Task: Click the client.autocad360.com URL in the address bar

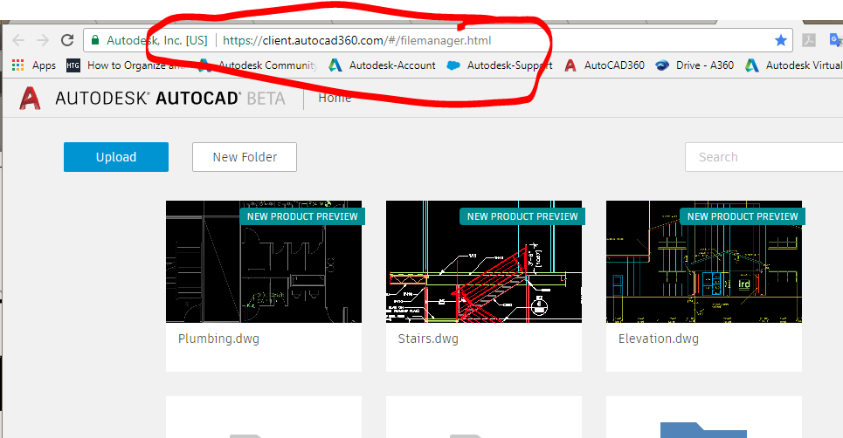Action: 356,40
